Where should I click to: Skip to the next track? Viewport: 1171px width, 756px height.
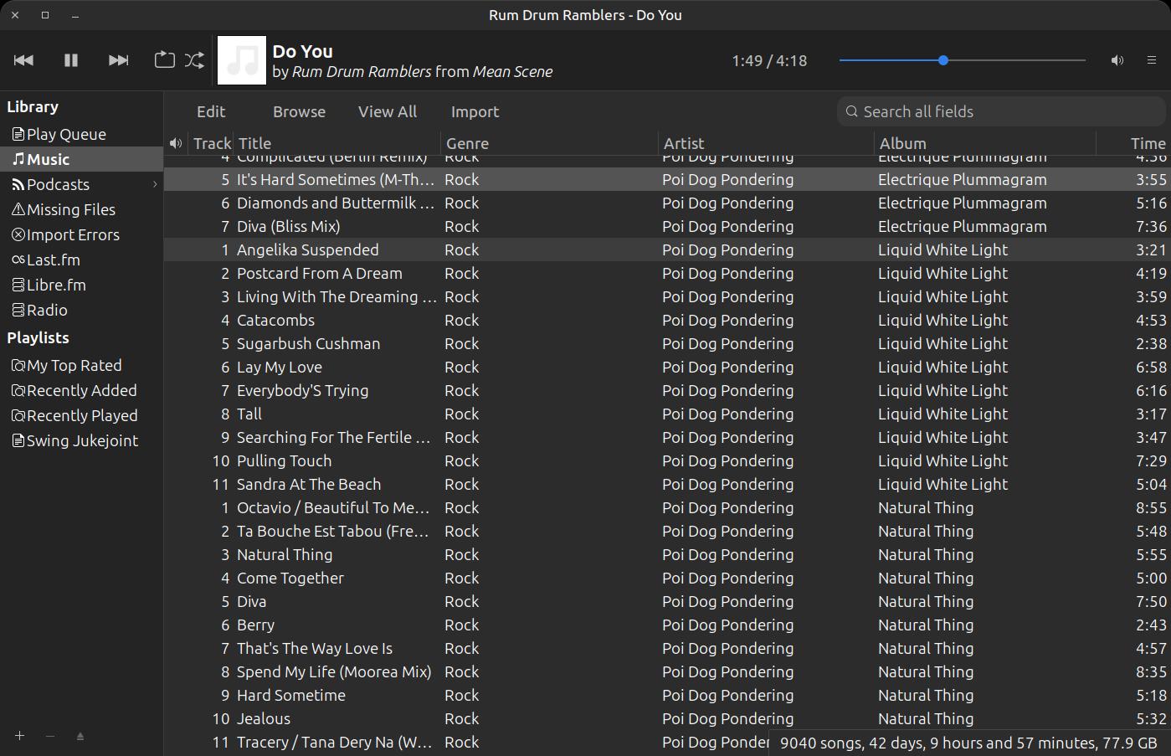tap(117, 60)
